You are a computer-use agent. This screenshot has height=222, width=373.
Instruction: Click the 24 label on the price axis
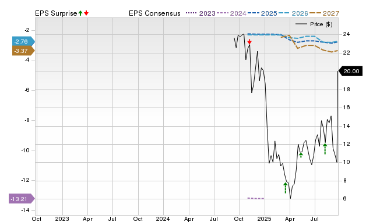tap(346, 34)
